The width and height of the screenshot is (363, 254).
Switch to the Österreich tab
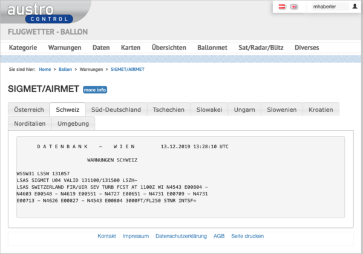pyautogui.click(x=29, y=109)
